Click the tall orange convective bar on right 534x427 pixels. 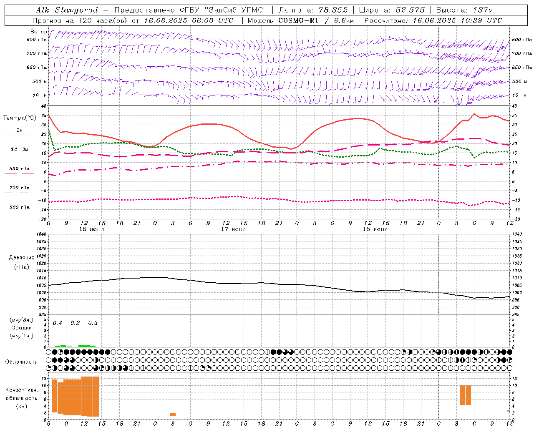465,395
